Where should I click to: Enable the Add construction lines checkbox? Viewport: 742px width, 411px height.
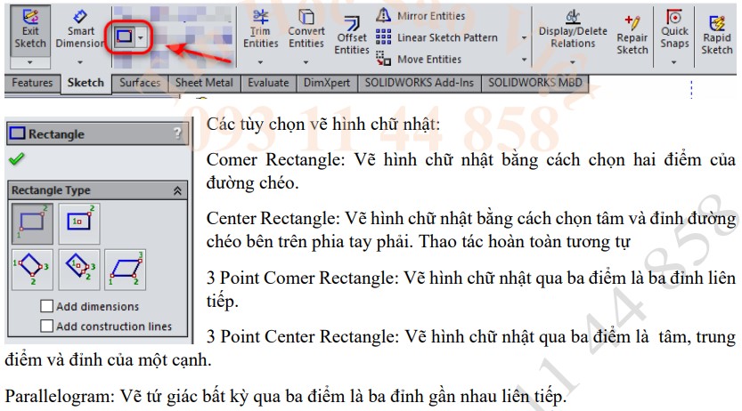[x=46, y=326]
